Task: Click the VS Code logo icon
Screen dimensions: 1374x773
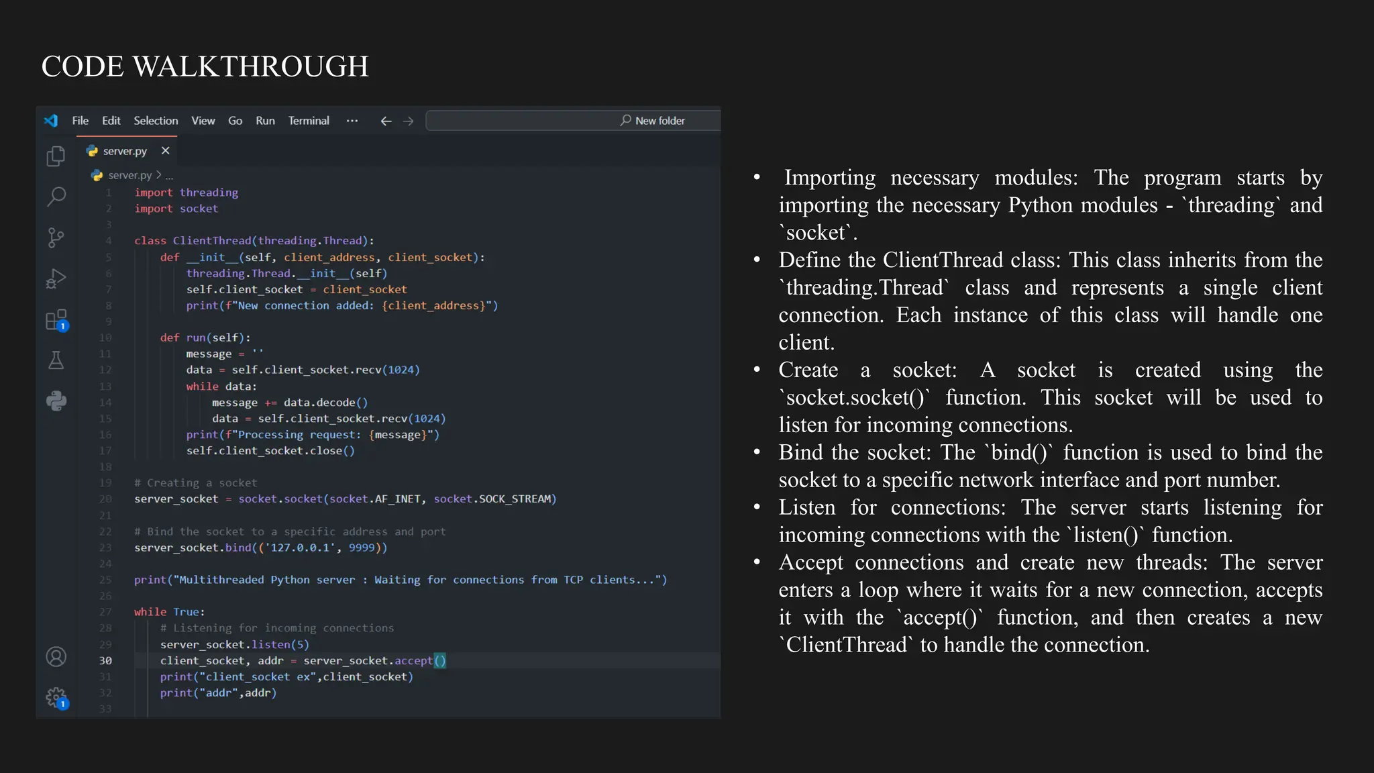Action: pyautogui.click(x=51, y=121)
